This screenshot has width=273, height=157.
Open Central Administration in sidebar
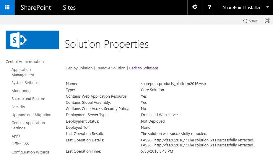pyautogui.click(x=25, y=61)
